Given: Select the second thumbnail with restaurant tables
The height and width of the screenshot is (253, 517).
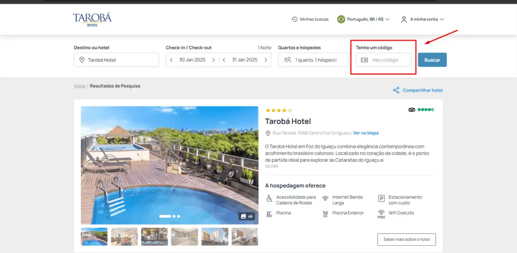Looking at the screenshot, I should (x=124, y=236).
